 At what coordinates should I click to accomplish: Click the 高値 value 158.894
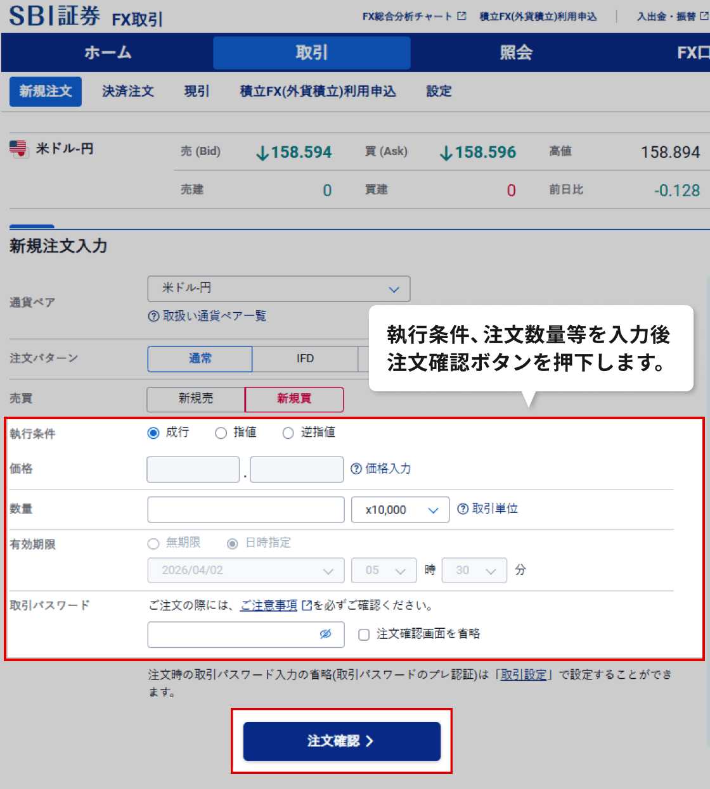(x=670, y=153)
